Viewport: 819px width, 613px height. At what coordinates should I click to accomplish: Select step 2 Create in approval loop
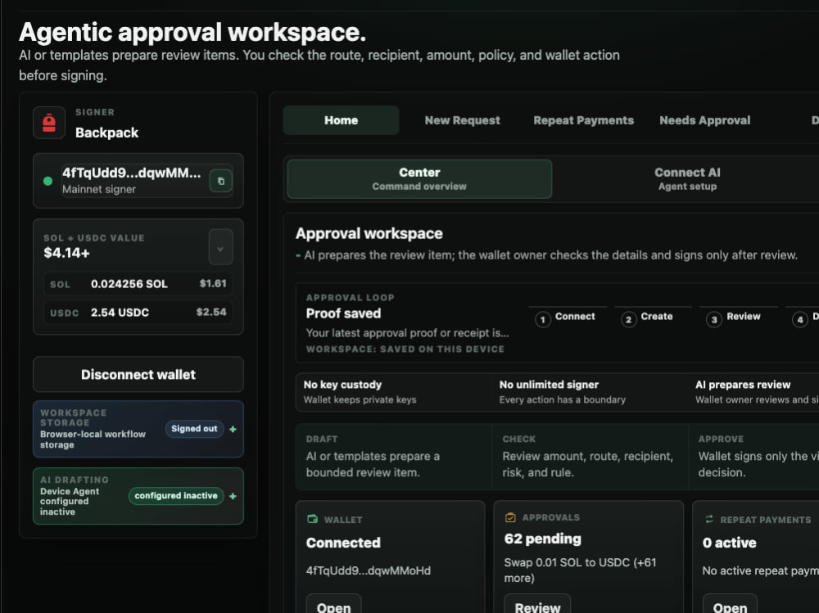(x=652, y=318)
